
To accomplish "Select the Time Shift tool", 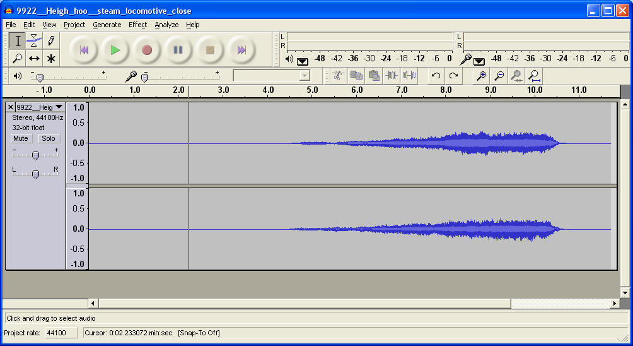I will tap(34, 58).
